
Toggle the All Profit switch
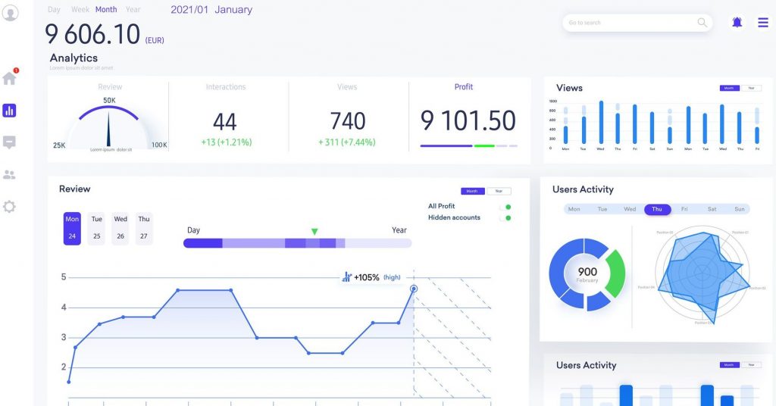tap(507, 207)
